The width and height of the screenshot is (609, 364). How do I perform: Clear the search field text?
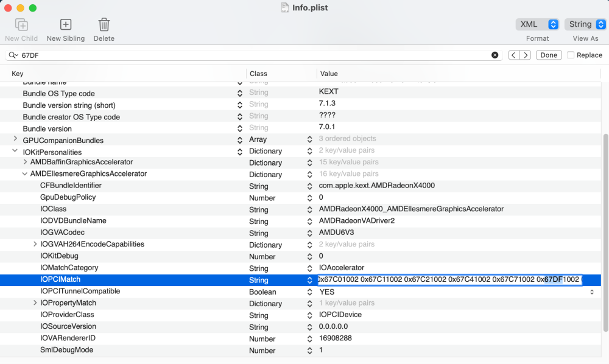click(x=495, y=55)
